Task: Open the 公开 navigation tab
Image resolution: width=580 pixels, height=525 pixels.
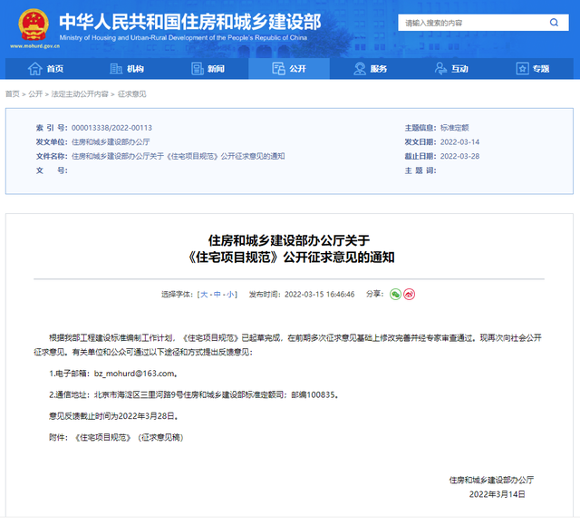Action: 289,69
